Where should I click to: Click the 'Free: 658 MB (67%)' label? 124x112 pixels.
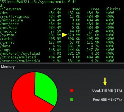(107, 100)
